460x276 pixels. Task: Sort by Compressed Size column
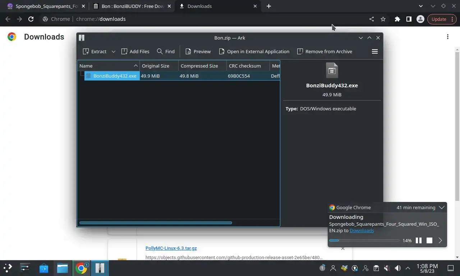[x=203, y=66]
